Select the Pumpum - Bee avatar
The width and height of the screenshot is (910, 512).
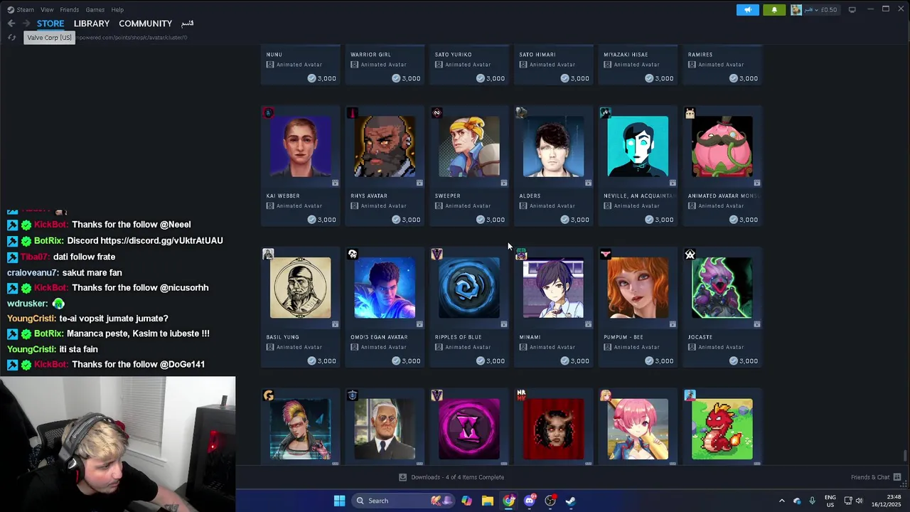(638, 288)
